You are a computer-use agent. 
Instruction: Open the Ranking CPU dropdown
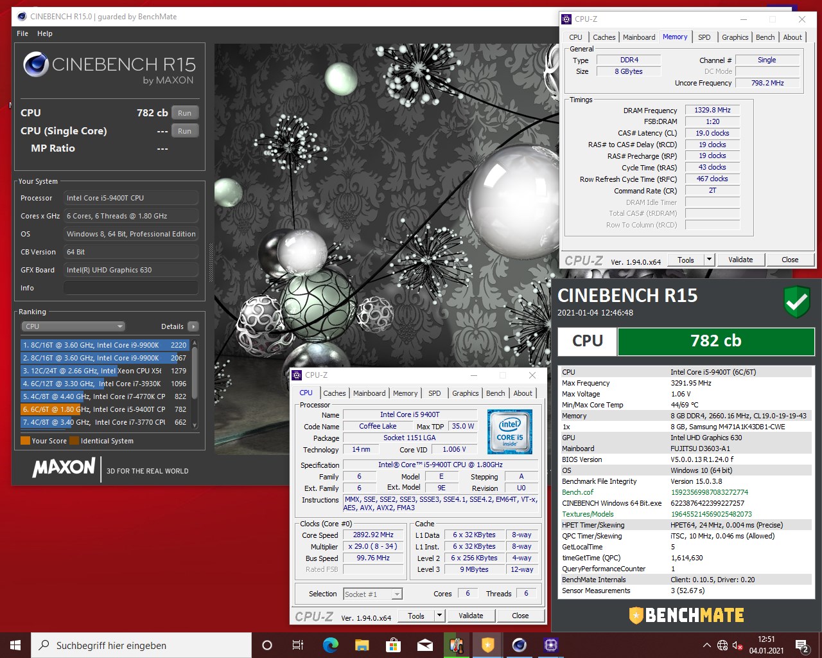[73, 326]
